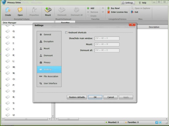This screenshot has height=126, width=169.
Task: Click the Restore defaults button
Action: (x=77, y=97)
